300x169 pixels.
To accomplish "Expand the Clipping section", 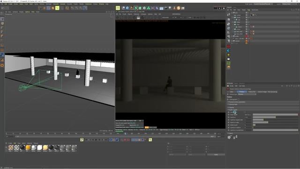I will coord(263,108).
